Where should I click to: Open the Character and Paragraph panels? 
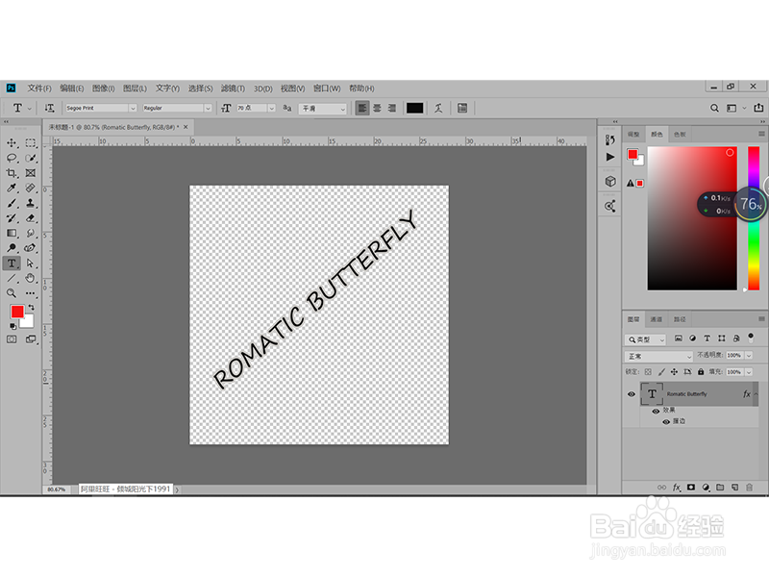coord(462,108)
